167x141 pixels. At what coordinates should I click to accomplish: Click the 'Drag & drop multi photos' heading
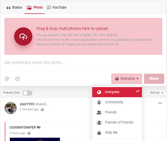pyautogui.click(x=72, y=29)
